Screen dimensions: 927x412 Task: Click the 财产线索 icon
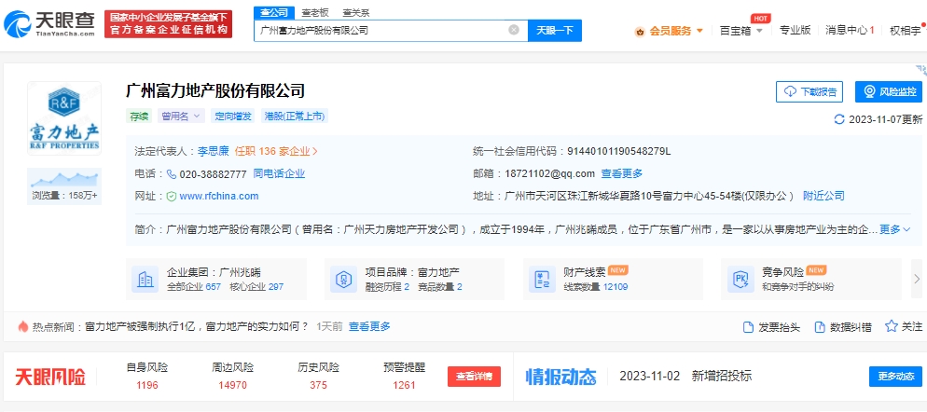coord(542,279)
